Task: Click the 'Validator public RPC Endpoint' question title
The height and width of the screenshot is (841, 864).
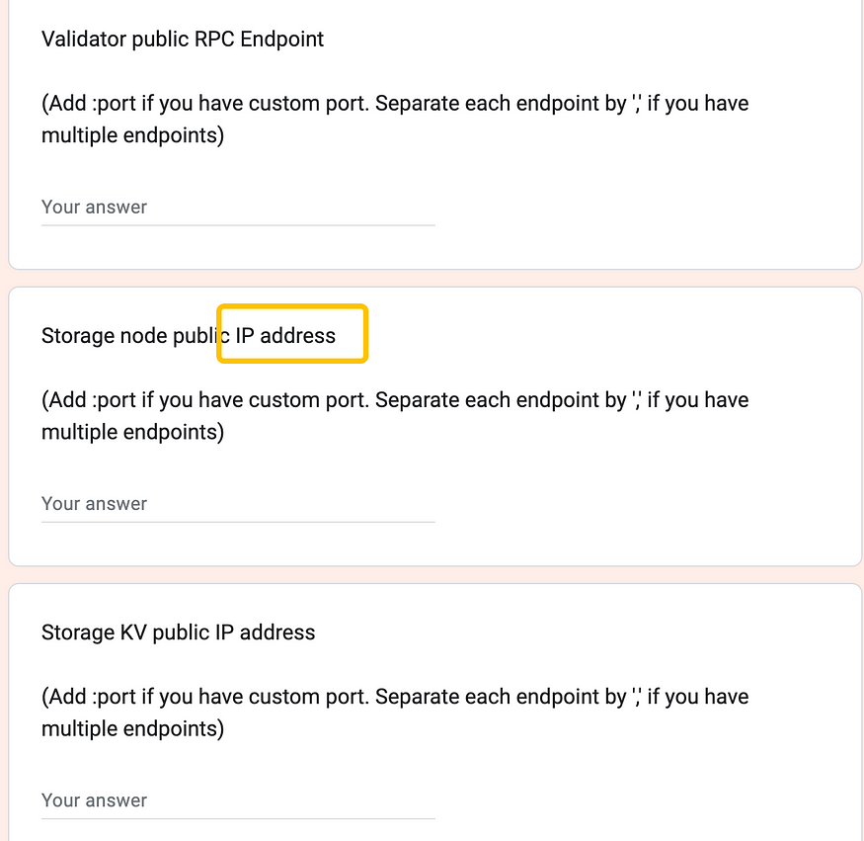Action: (x=183, y=40)
